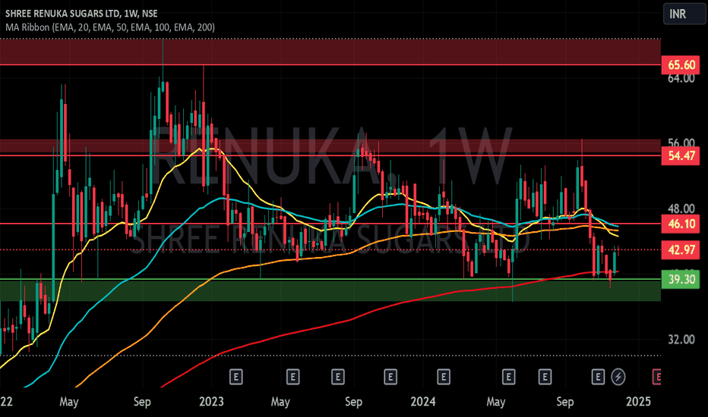Screen dimensions: 708x417
Task: Select the 46.10 horizontal line
Action: (330, 224)
